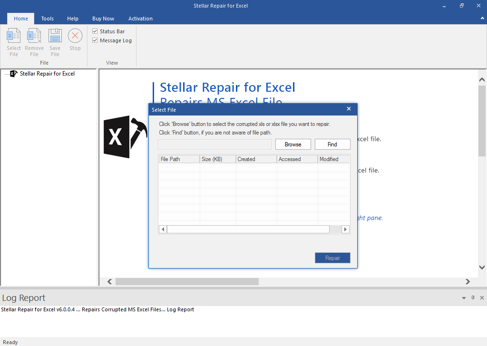Viewport: 487px width, 346px height.
Task: Open the Buy Now tab
Action: coord(103,19)
